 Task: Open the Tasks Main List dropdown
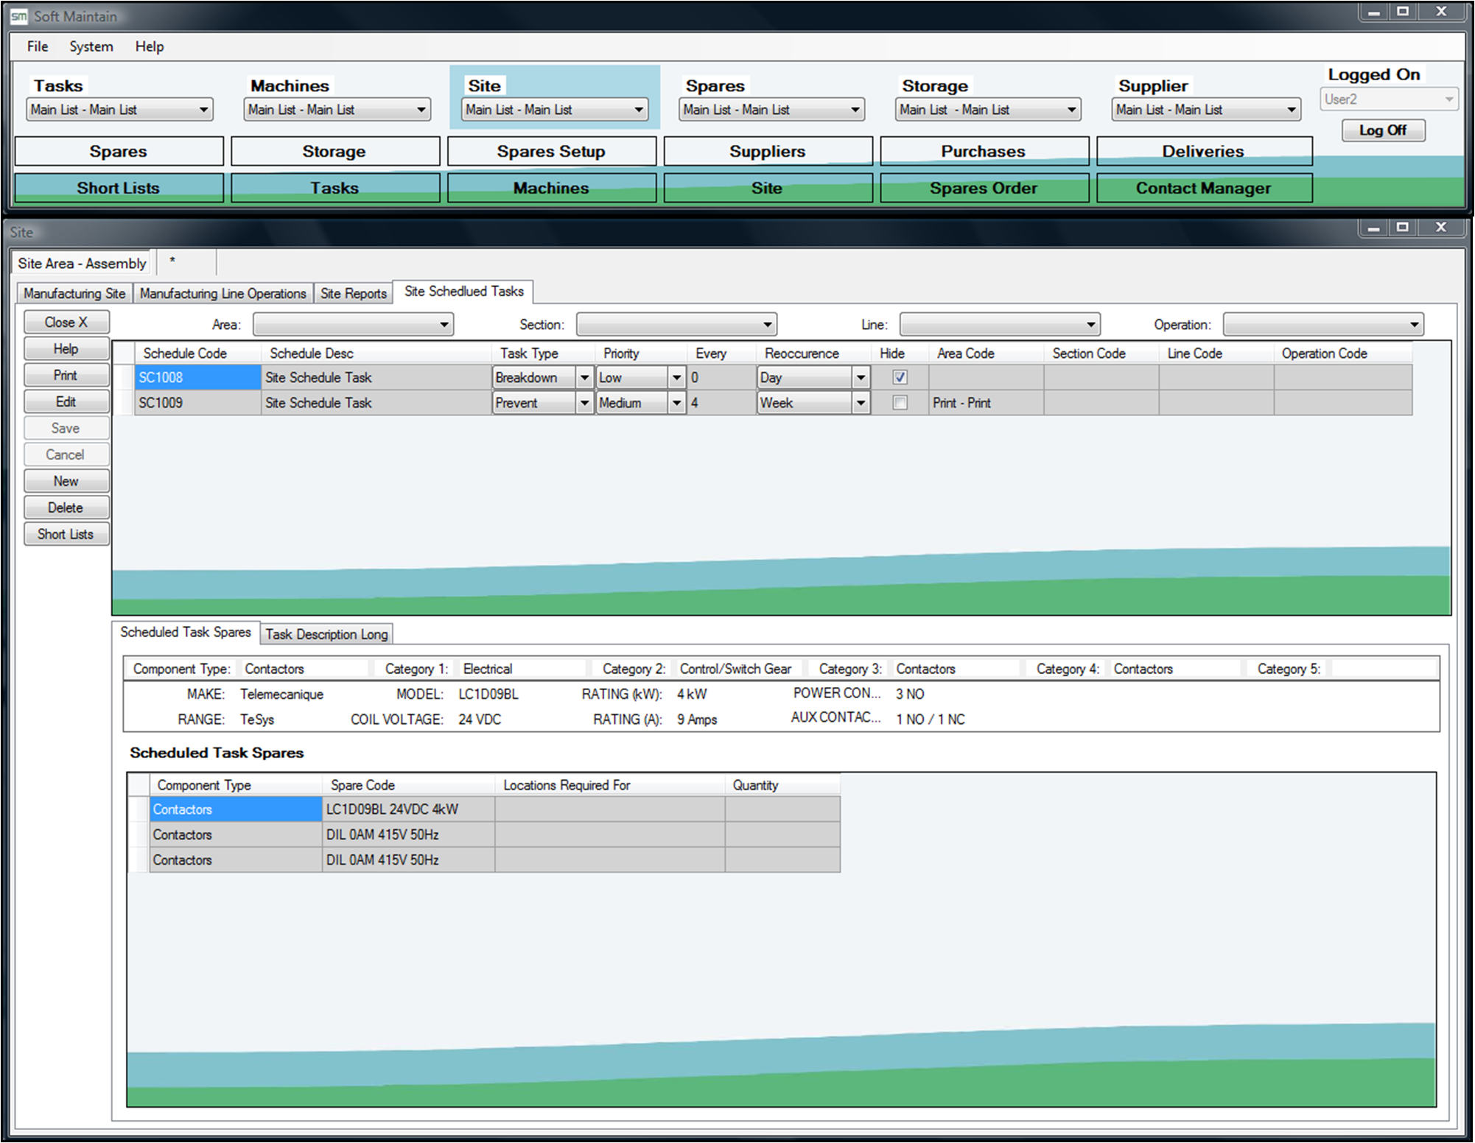click(120, 110)
